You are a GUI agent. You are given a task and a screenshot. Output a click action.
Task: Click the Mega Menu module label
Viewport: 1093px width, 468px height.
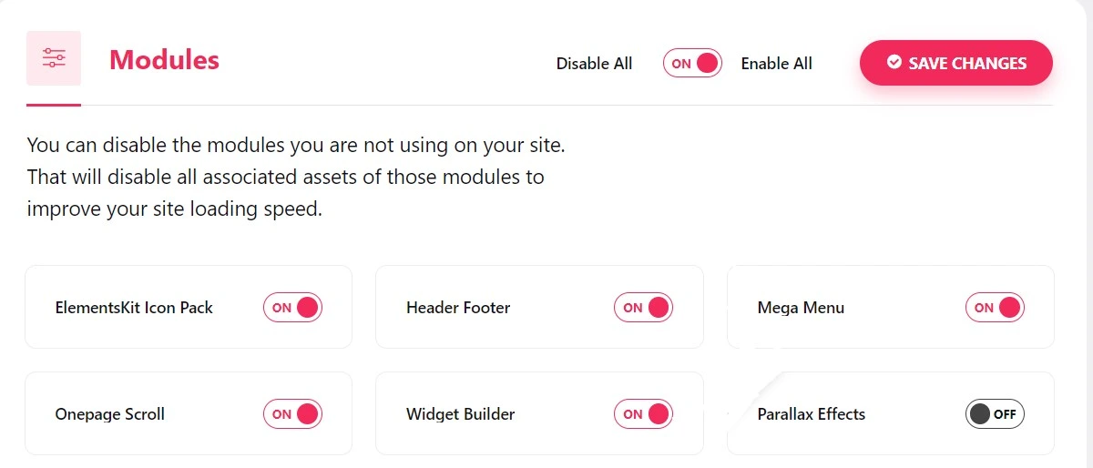pyautogui.click(x=801, y=308)
